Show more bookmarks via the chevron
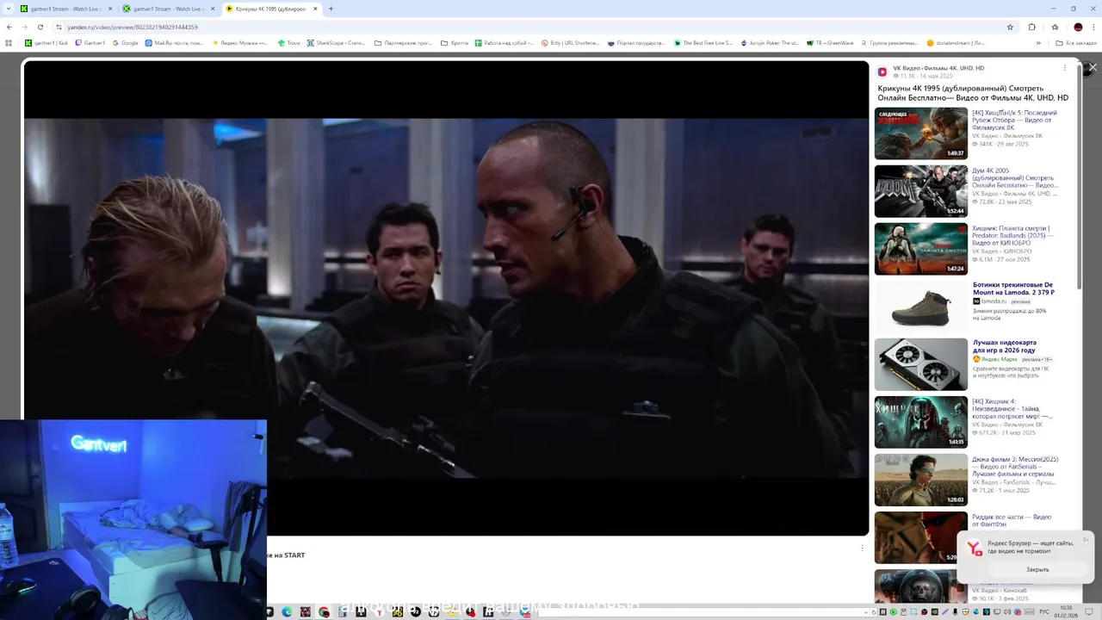 (x=1040, y=42)
